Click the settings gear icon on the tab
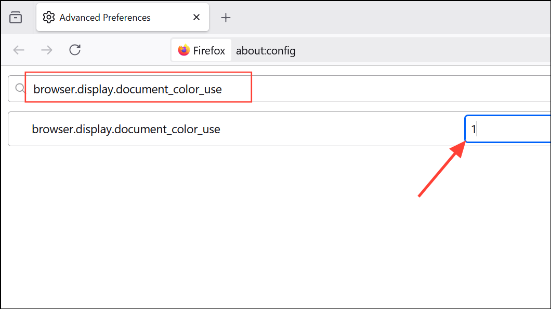This screenshot has width=551, height=309. pyautogui.click(x=48, y=17)
